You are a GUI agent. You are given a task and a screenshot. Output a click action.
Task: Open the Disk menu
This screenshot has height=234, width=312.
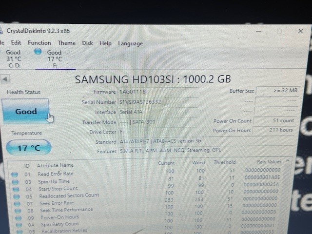click(x=88, y=43)
